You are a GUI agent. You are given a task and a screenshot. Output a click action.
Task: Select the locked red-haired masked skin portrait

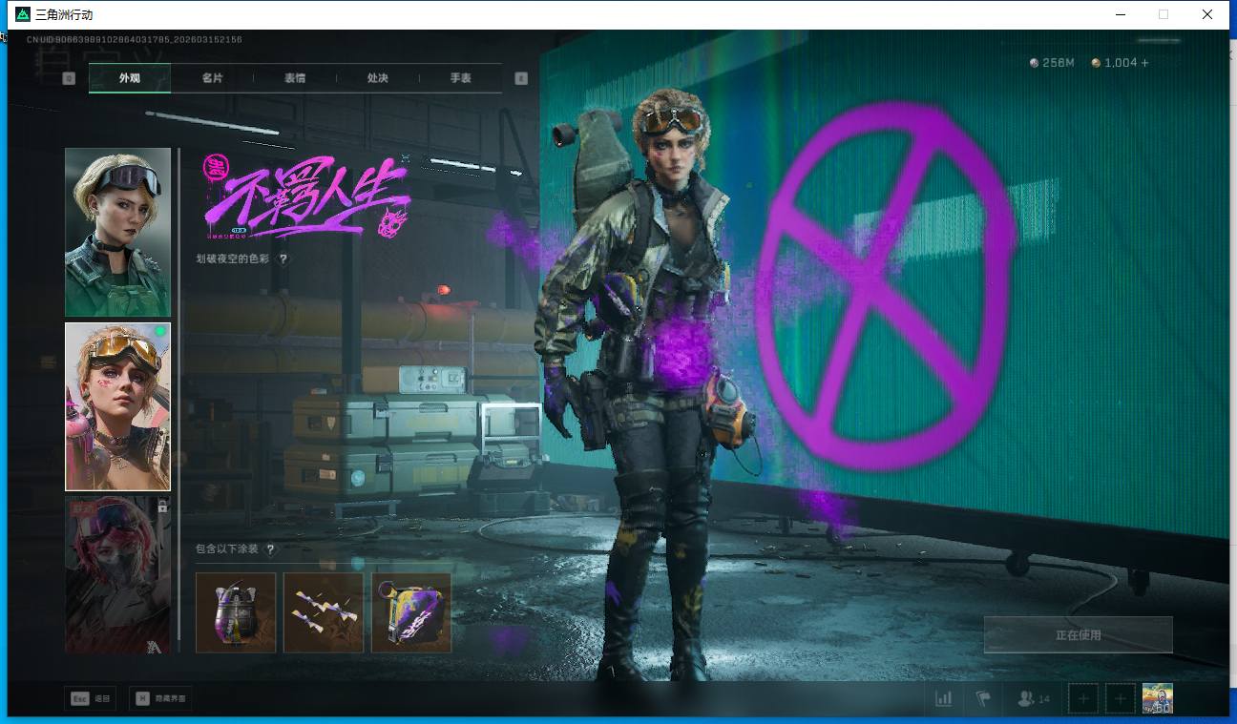[117, 575]
